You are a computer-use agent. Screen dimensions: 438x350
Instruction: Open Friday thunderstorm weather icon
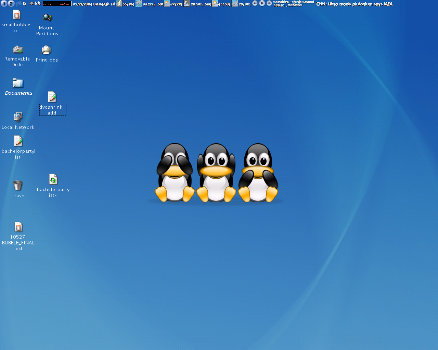[x=119, y=4]
